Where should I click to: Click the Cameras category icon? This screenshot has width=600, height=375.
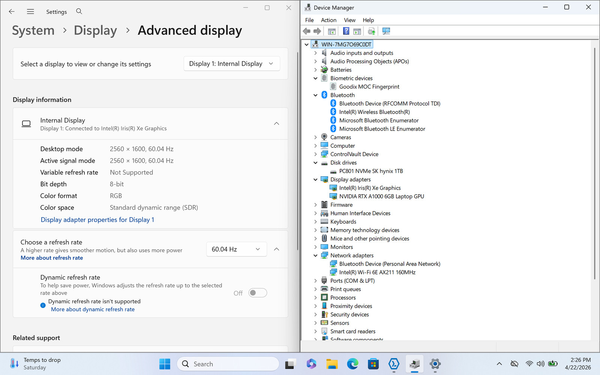coord(324,137)
